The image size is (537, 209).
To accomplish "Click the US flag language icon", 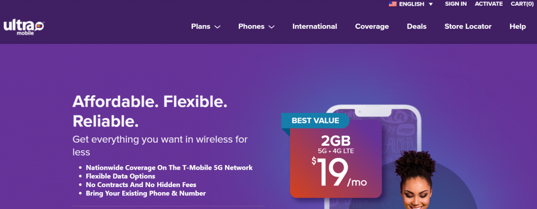I will [393, 4].
